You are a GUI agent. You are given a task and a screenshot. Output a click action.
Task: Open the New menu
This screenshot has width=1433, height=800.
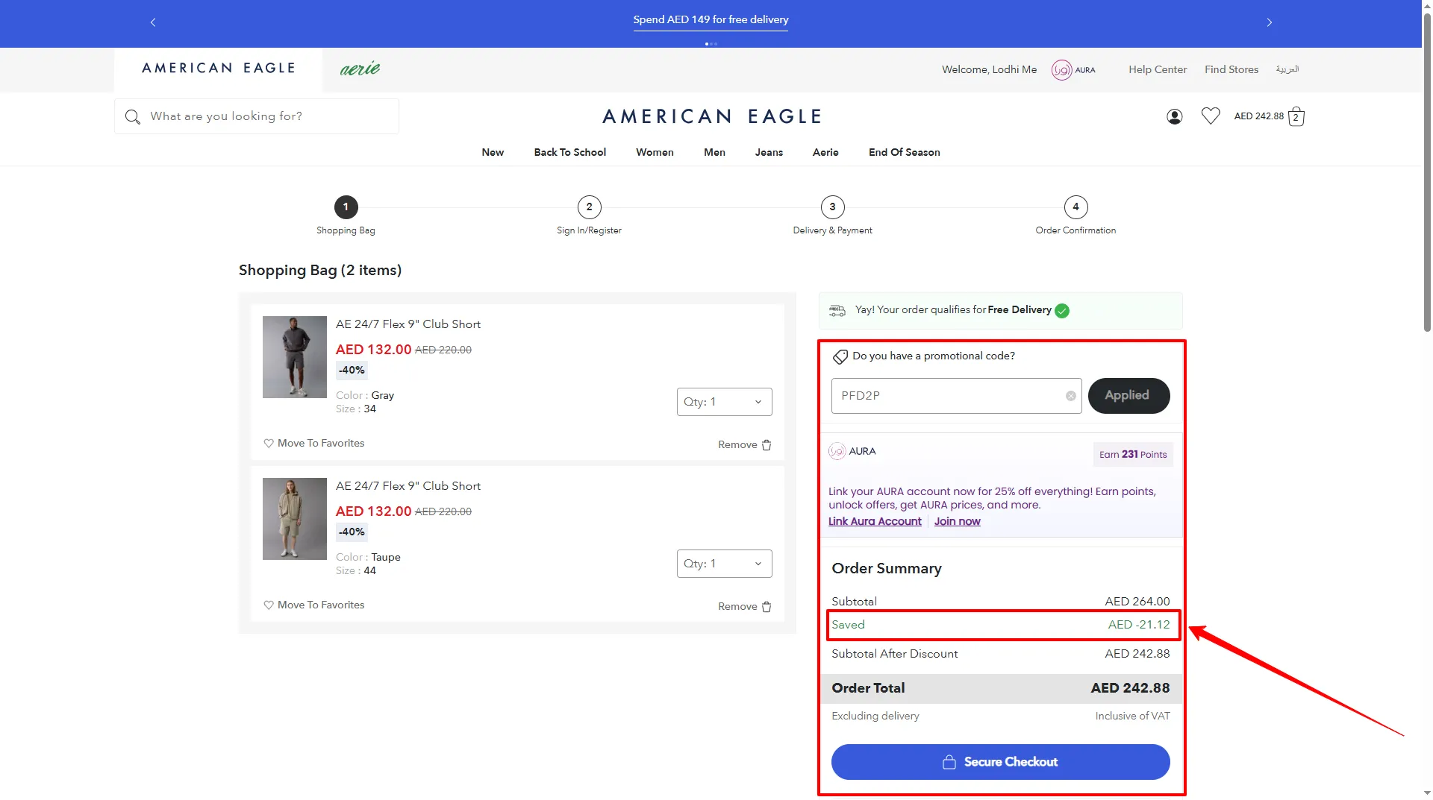(493, 152)
